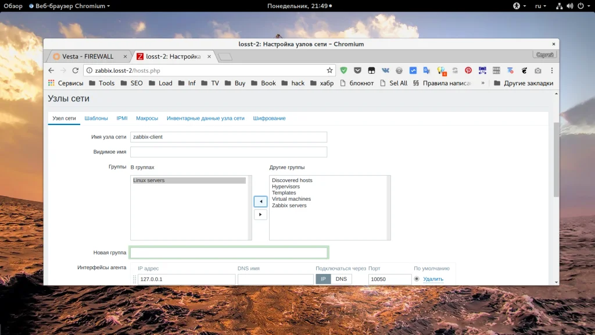Screen dimensions: 595x335
Task: Open the Pinterest extension icon
Action: point(468,70)
